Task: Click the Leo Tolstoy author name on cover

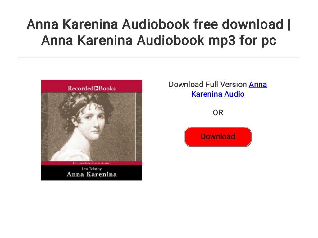Action: (92, 169)
